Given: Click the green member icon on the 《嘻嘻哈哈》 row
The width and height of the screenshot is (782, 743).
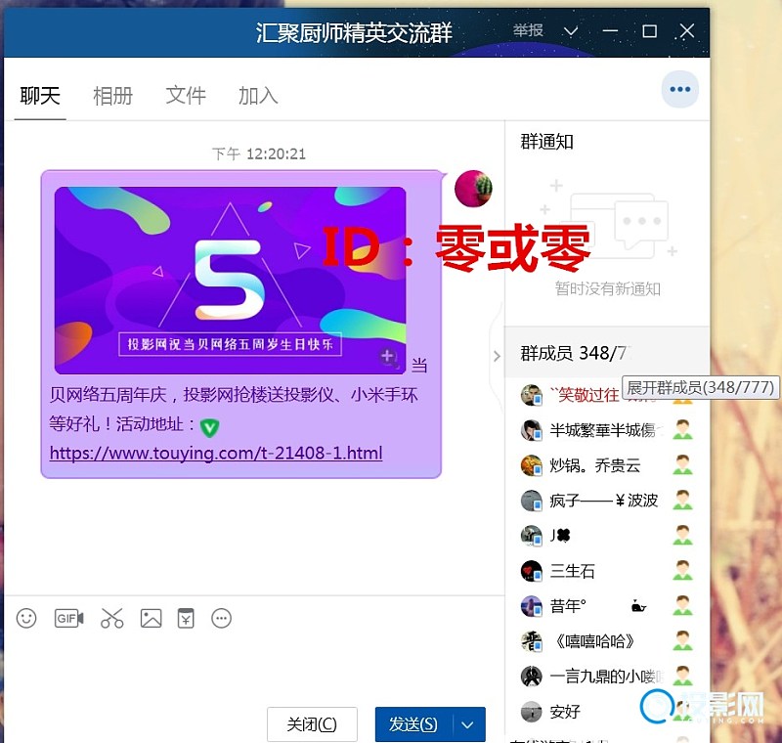Looking at the screenshot, I should coord(682,641).
